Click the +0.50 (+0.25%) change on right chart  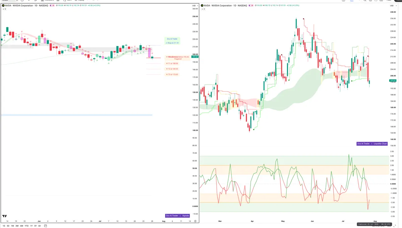tap(292, 5)
